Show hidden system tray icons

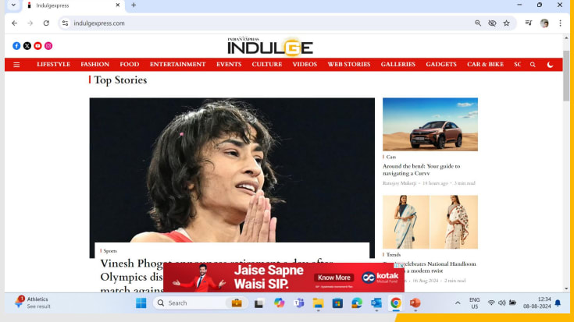click(458, 303)
